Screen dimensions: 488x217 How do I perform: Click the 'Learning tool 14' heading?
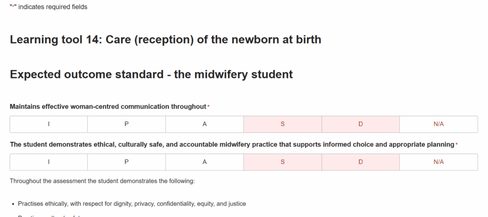point(165,39)
